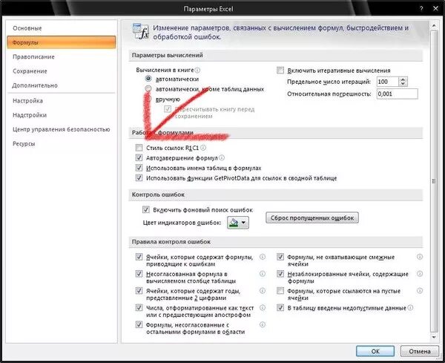Show info for numbers formatted as text rule
This screenshot has width=445, height=363.
click(x=263, y=307)
